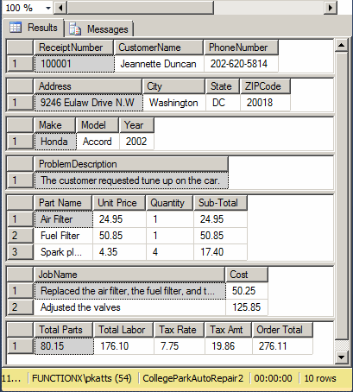
Task: Click the FUNCTIONX\pkatts (54) status entry
Action: point(82,378)
